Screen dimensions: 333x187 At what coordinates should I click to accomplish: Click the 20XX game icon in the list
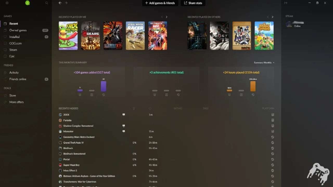[60, 115]
